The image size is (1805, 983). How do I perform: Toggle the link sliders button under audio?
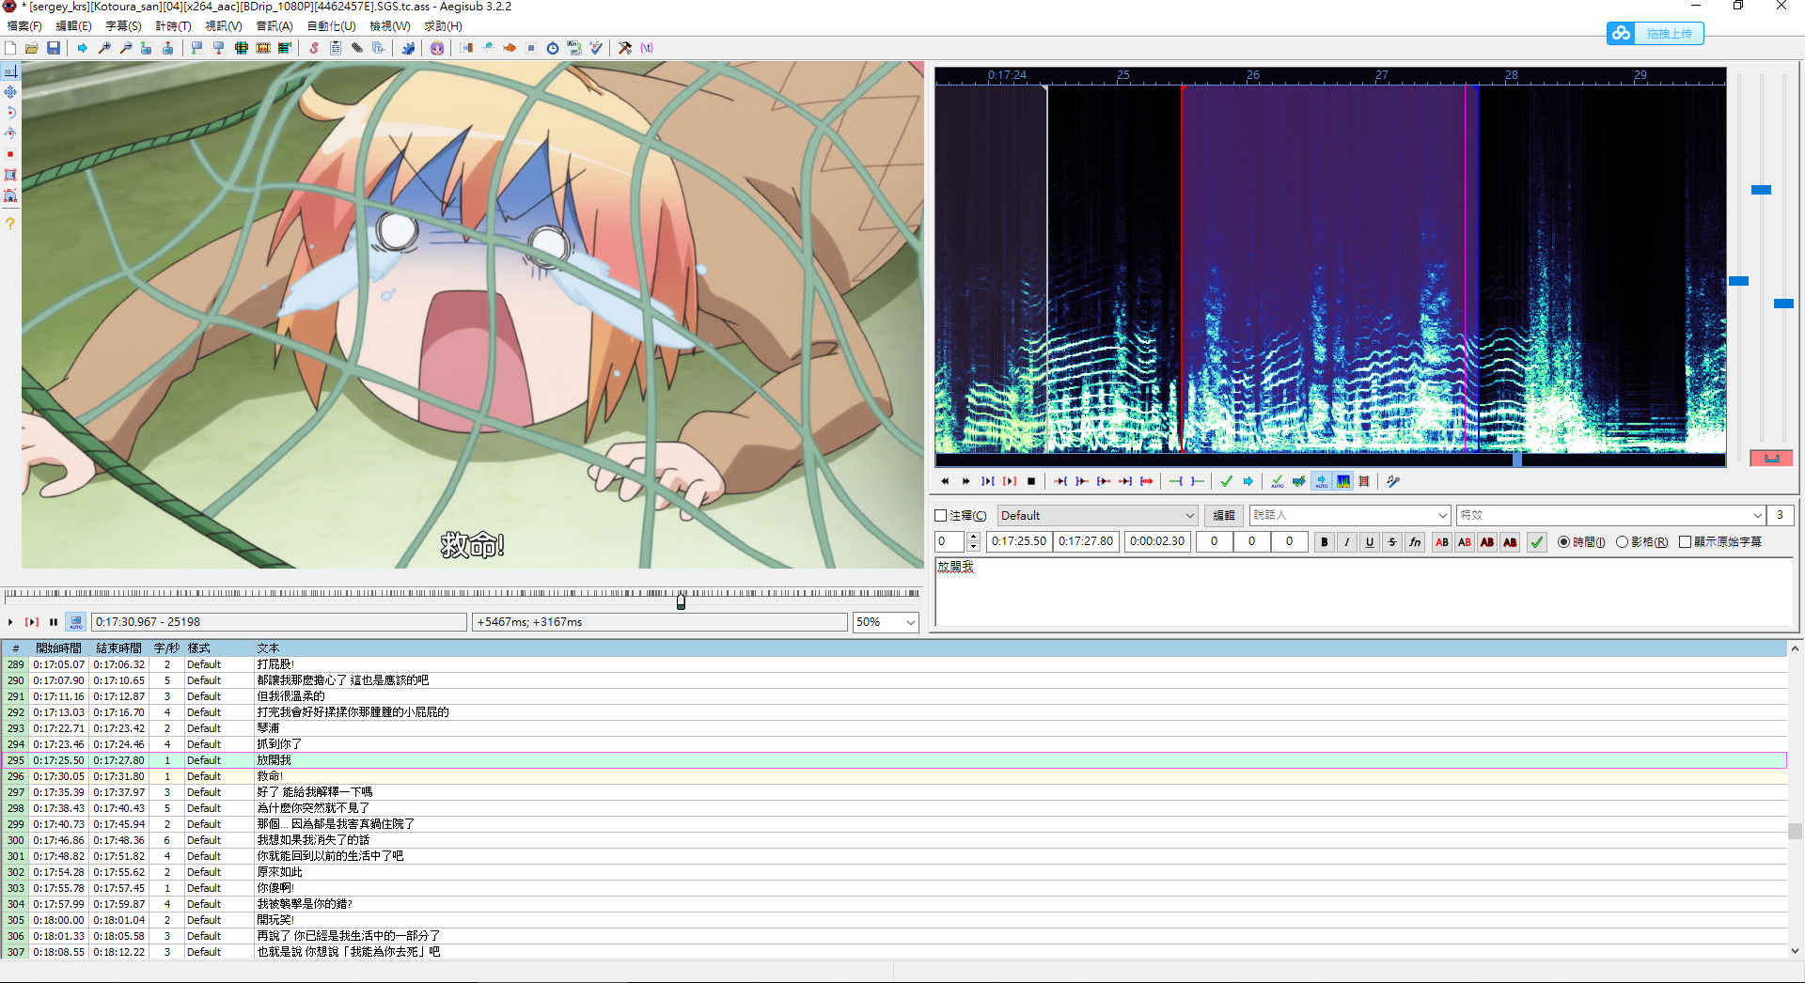[x=1771, y=459]
